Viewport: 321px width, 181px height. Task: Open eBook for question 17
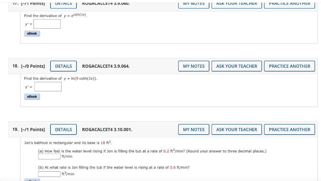(32, 33)
